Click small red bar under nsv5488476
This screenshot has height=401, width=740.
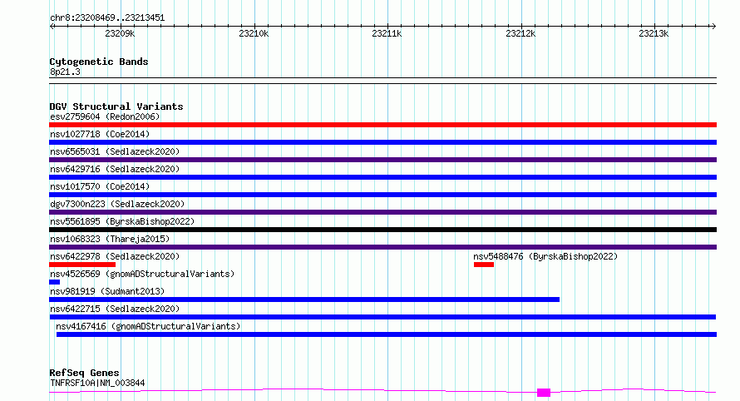click(x=484, y=265)
